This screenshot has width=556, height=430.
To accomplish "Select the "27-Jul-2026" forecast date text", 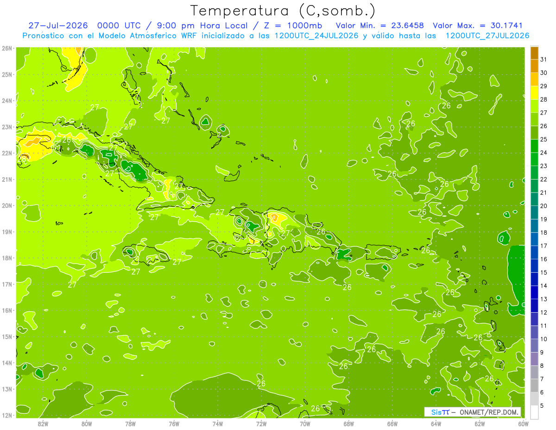I will [58, 26].
